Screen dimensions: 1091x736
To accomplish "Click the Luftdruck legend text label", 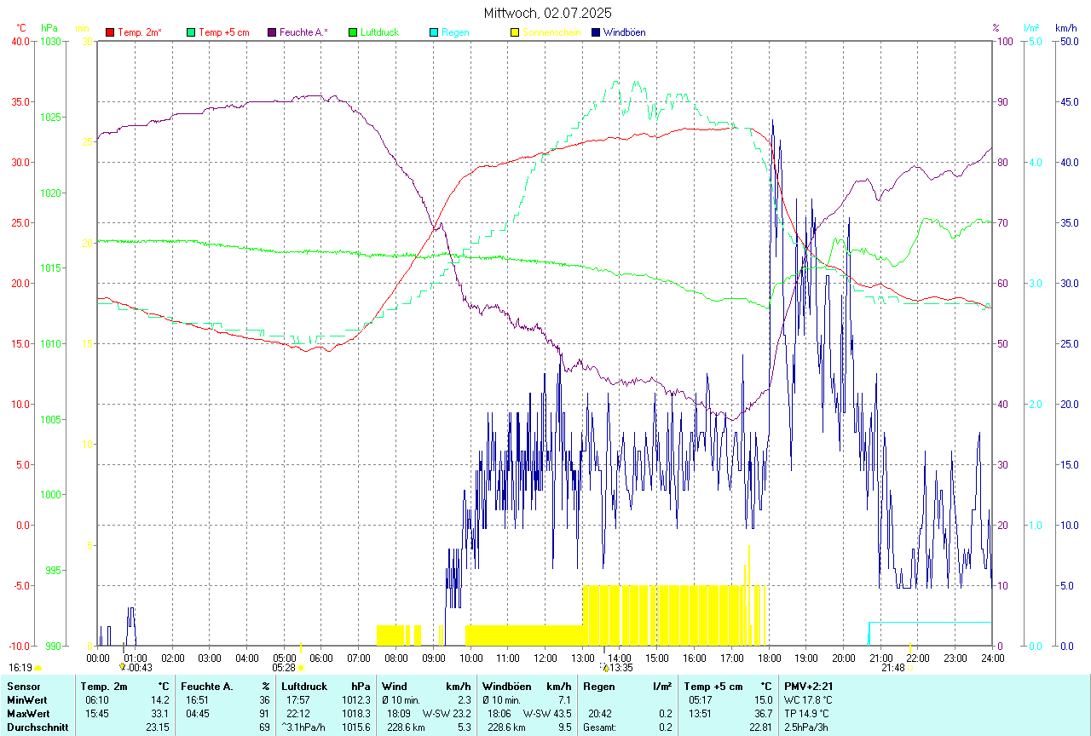I will [380, 32].
